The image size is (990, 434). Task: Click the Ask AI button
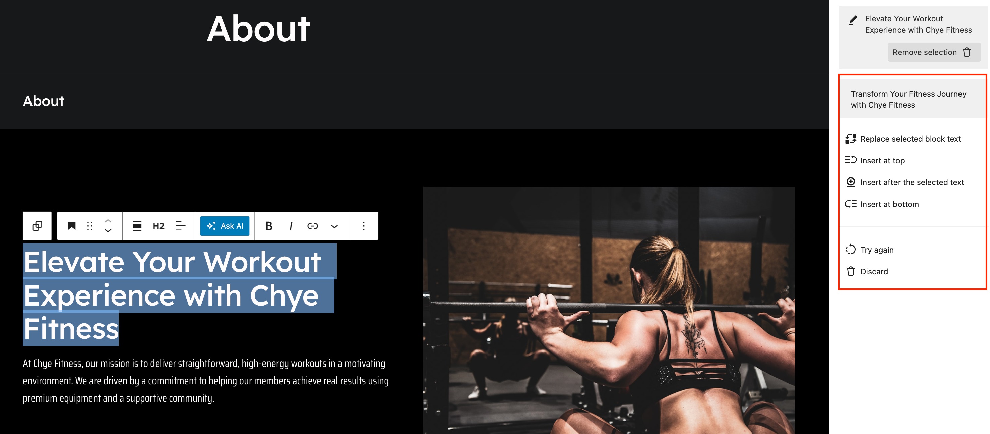(225, 226)
